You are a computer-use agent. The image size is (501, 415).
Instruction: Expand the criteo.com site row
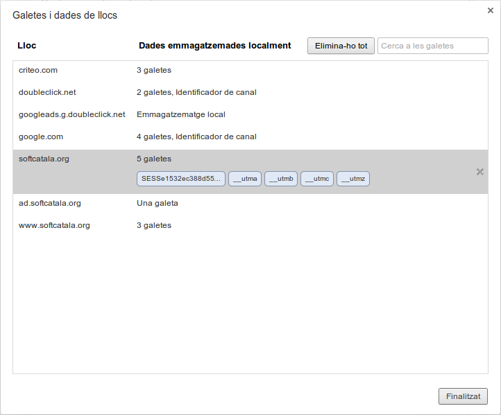(x=250, y=70)
